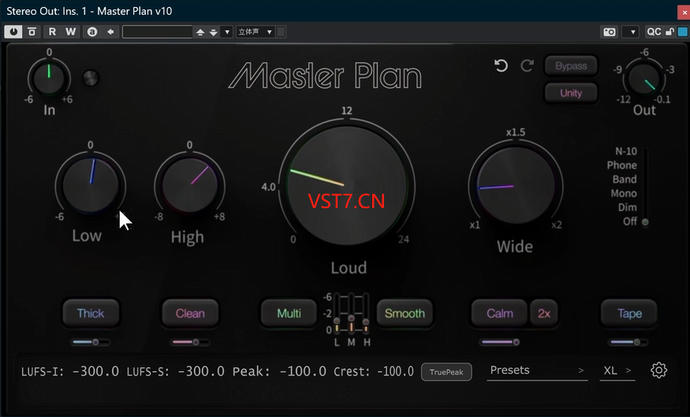The width and height of the screenshot is (690, 417).
Task: Click the preset name field
Action: [157, 32]
